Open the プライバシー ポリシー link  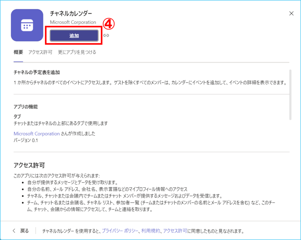(120, 231)
